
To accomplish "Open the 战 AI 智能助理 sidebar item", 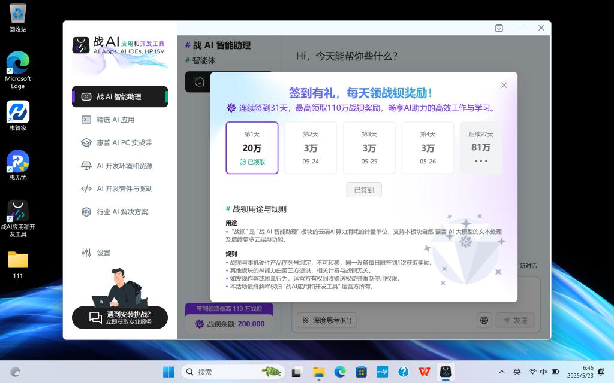I will point(120,96).
